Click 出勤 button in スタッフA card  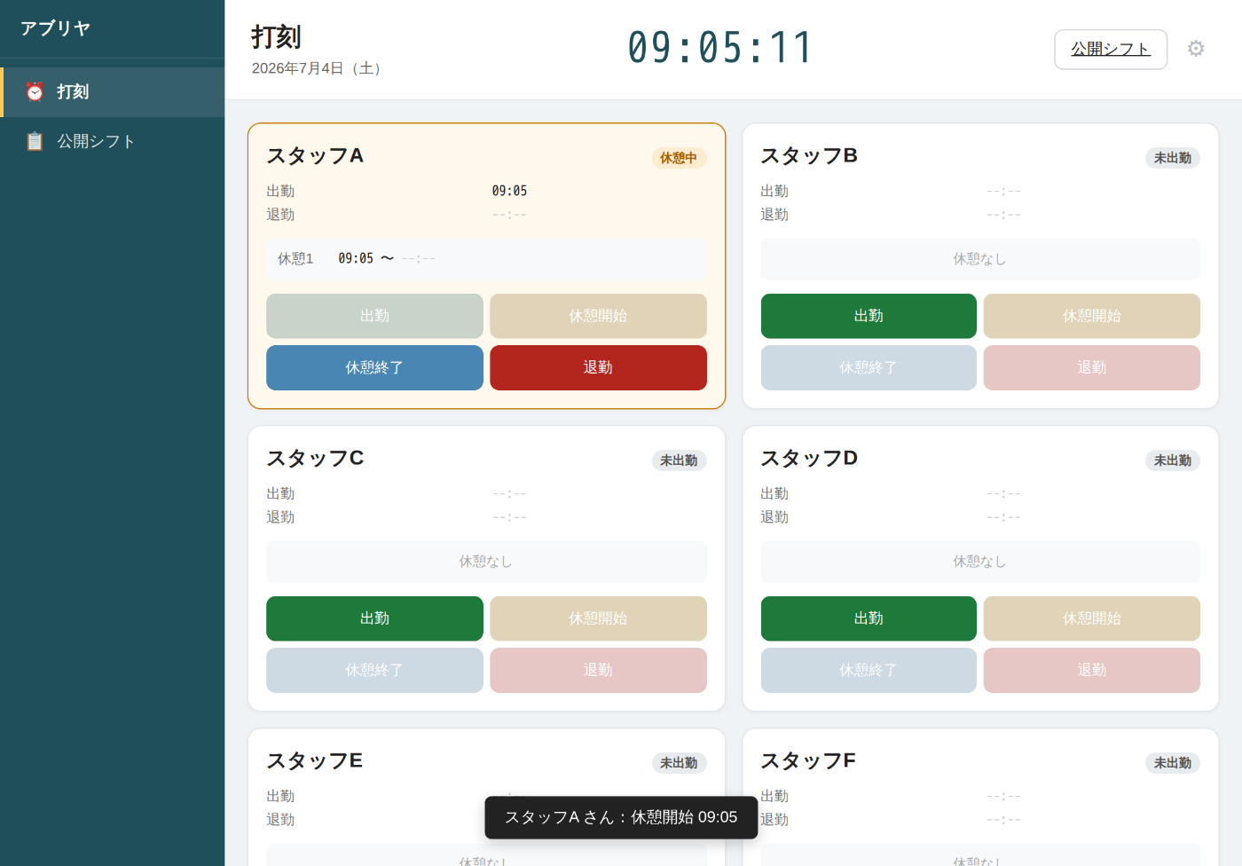click(374, 316)
